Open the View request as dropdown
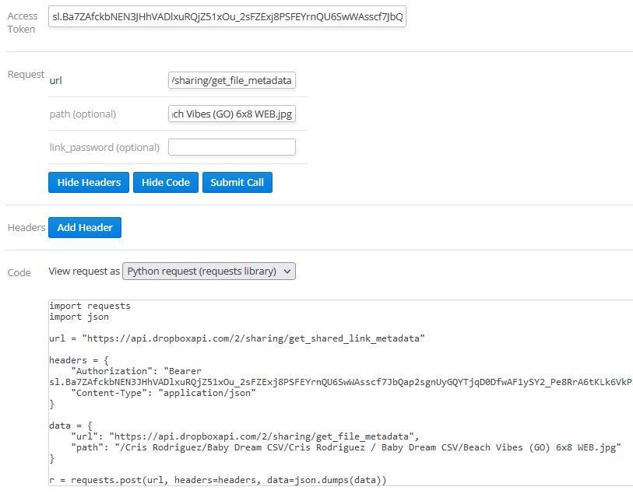This screenshot has width=633, height=501. (209, 271)
